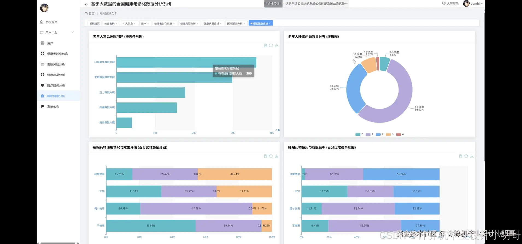522x244 pixels.
Task: Select 睡眠健康分析 in the sidebar
Action: pos(58,96)
